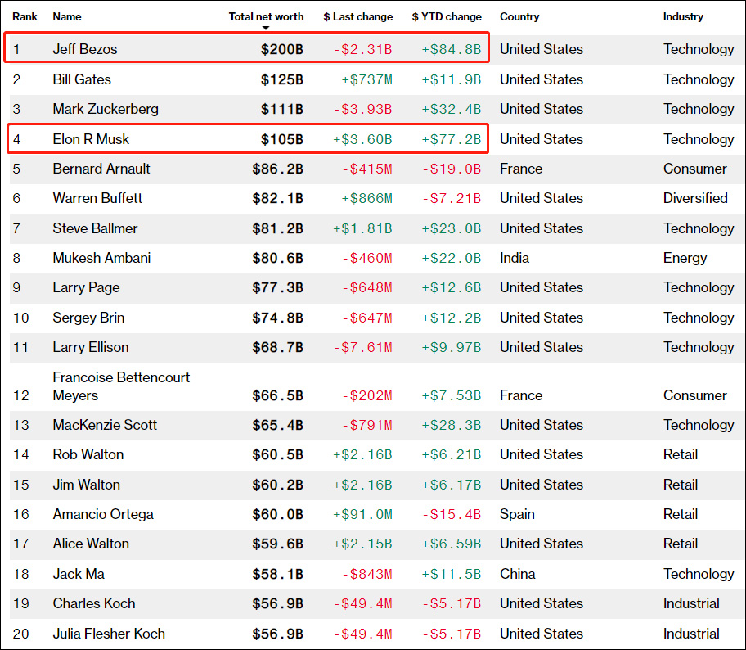Select Bill Gates name in table
746x650 pixels.
tap(82, 79)
